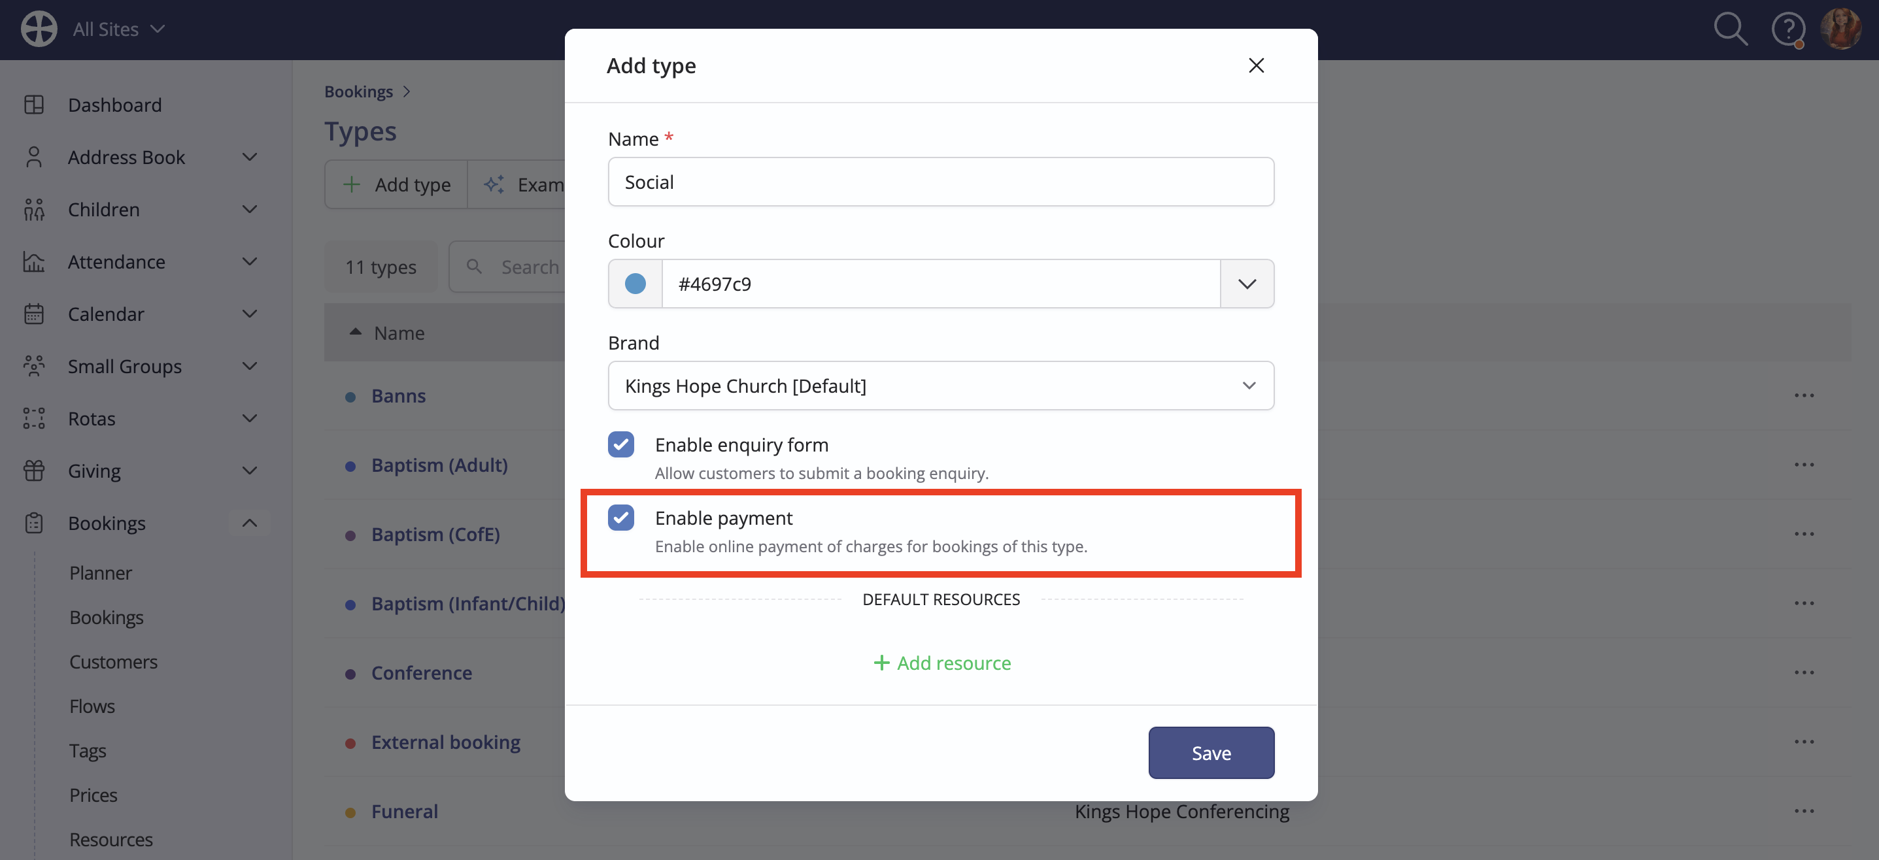The image size is (1879, 860).
Task: Click the Add resource link
Action: coord(941,663)
